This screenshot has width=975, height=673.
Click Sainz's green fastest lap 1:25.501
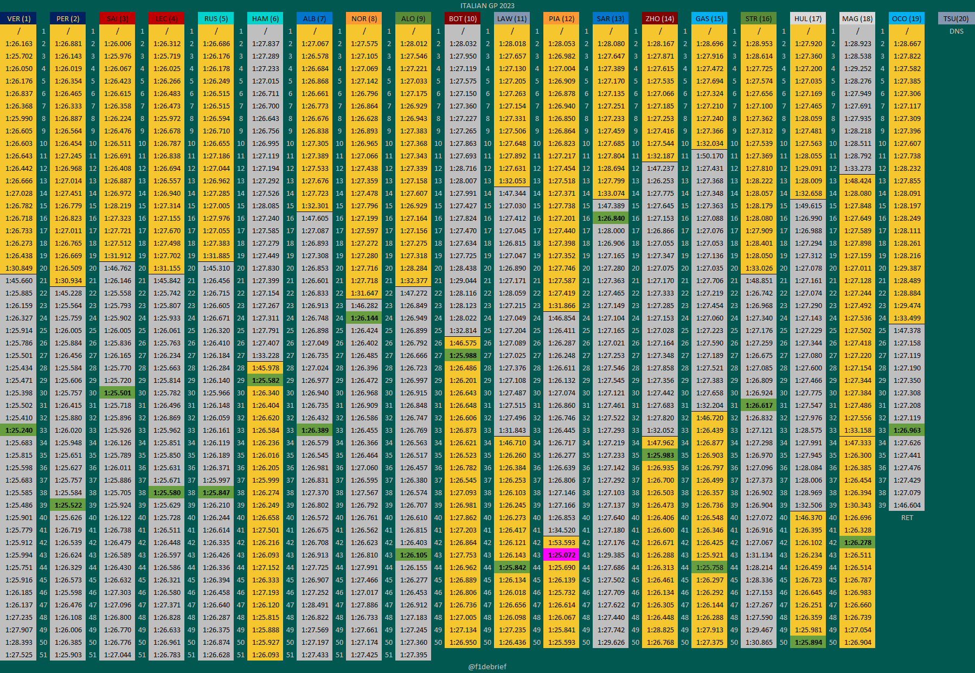pyautogui.click(x=118, y=393)
